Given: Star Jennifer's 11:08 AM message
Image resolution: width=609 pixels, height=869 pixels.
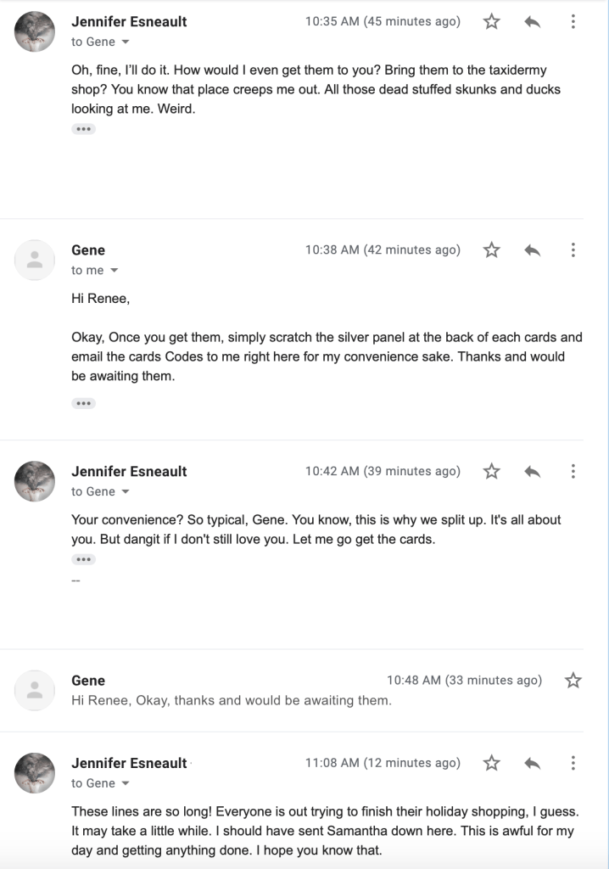Looking at the screenshot, I should tap(491, 764).
